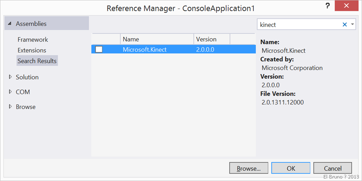362x181 pixels.
Task: Open the search box dropdown arrow
Action: tap(352, 24)
